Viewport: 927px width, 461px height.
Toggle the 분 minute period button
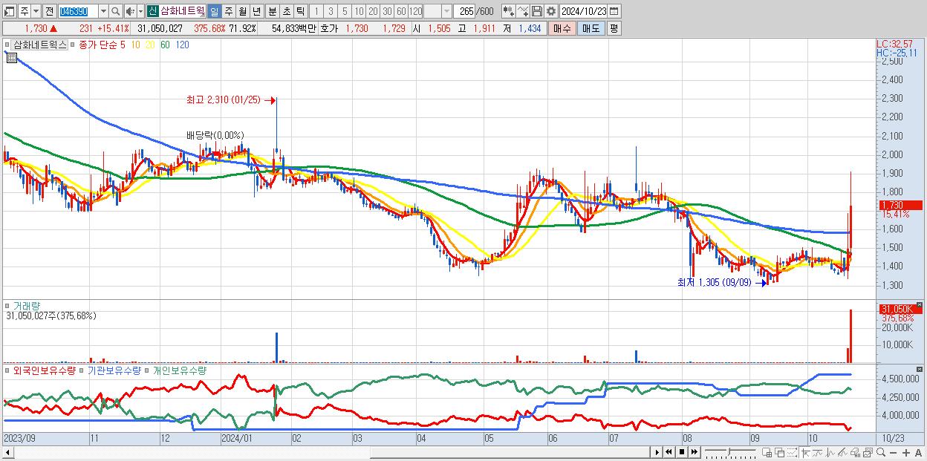(272, 11)
